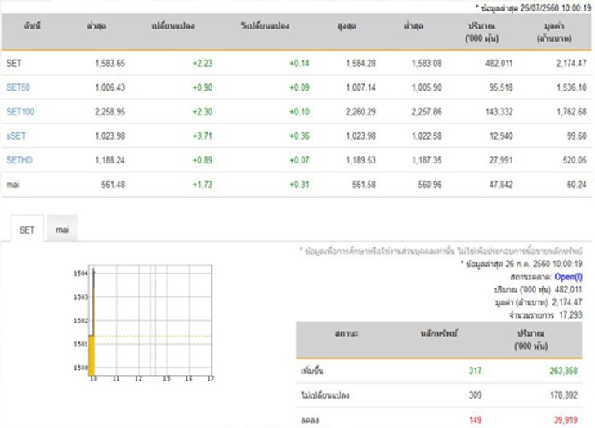Viewport: 595px width, 428px height.
Task: Select the SET50 value 1,536.10
Action: (x=571, y=87)
